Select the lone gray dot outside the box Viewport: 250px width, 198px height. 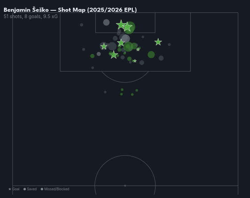pos(105,92)
